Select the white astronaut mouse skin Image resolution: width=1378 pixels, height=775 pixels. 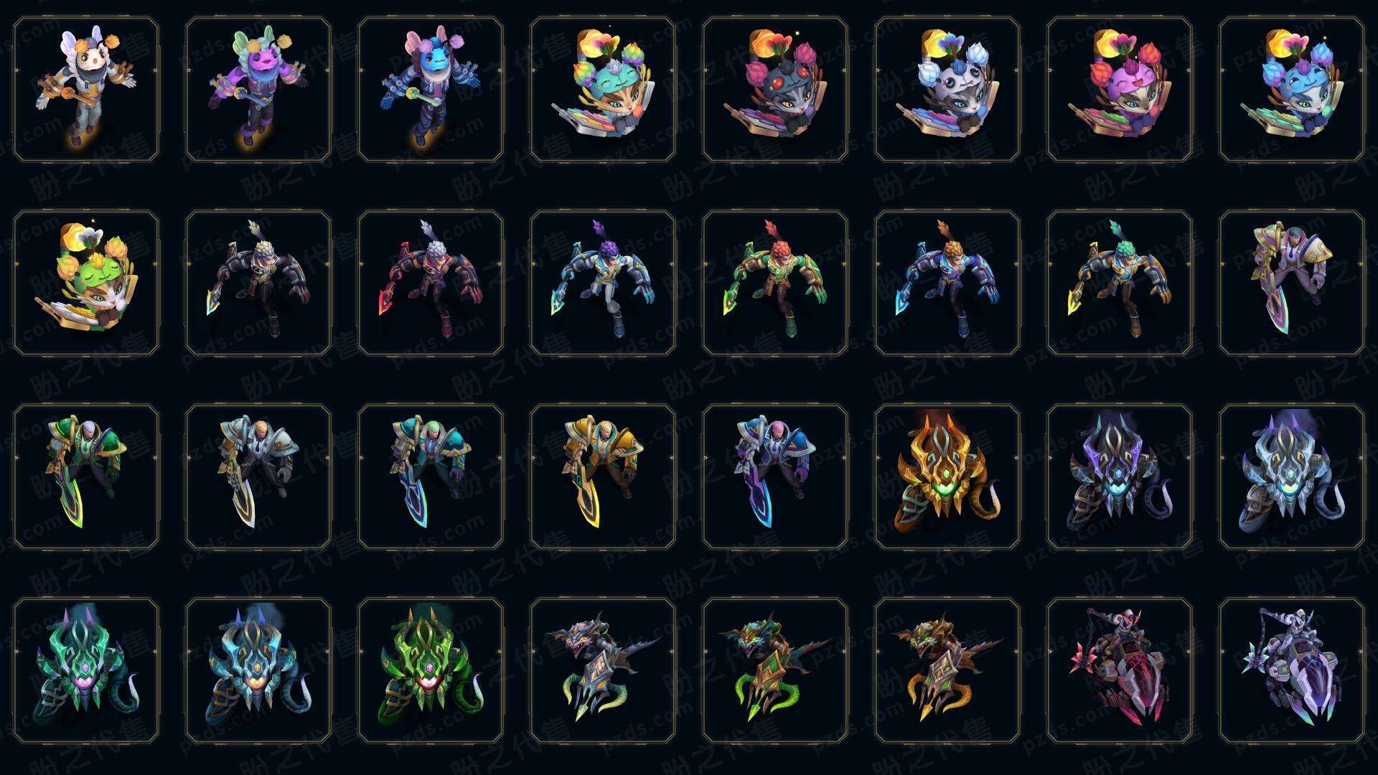pos(86,90)
